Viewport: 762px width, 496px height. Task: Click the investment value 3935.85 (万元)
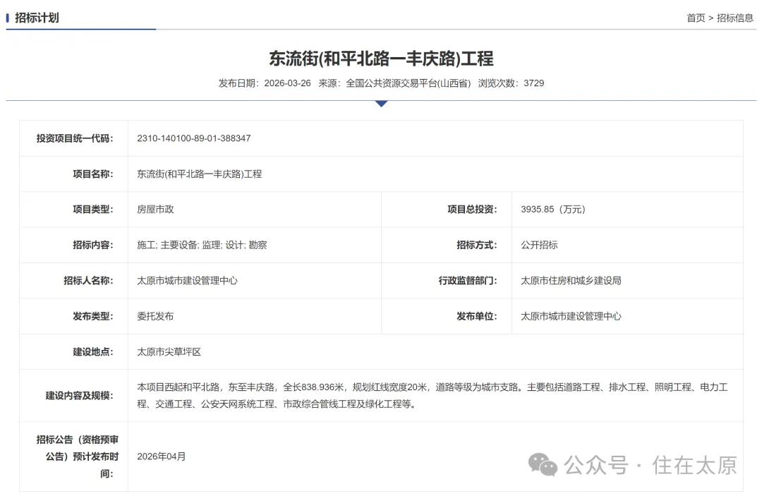[554, 210]
